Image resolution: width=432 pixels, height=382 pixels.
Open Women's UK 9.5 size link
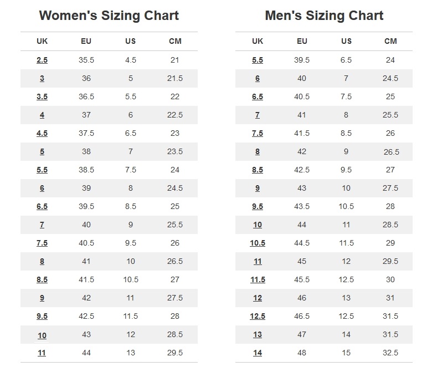coord(42,316)
